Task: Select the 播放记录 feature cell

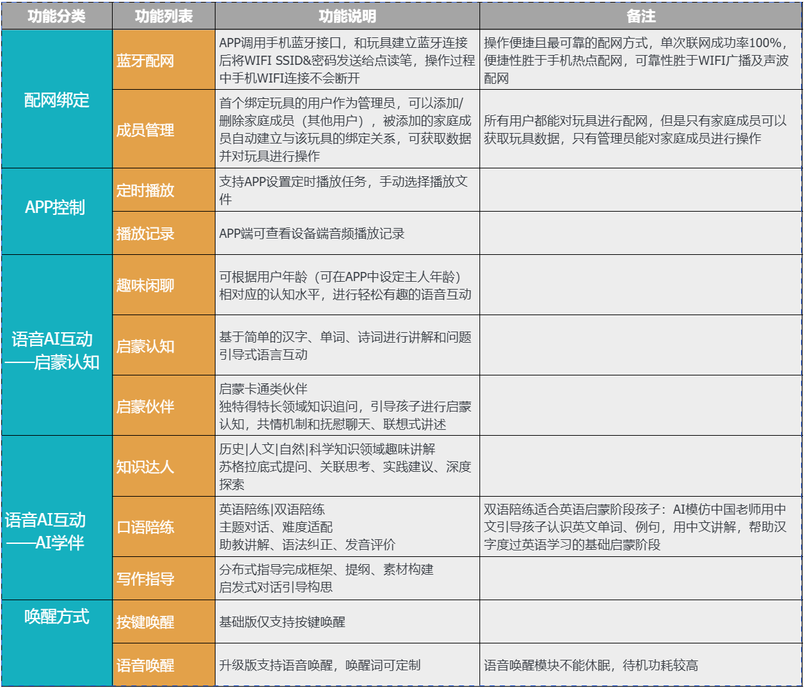Action: pos(164,233)
